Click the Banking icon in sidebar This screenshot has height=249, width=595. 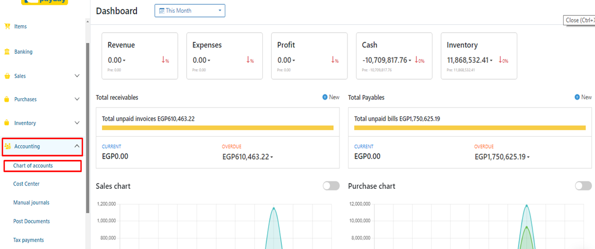pyautogui.click(x=7, y=52)
